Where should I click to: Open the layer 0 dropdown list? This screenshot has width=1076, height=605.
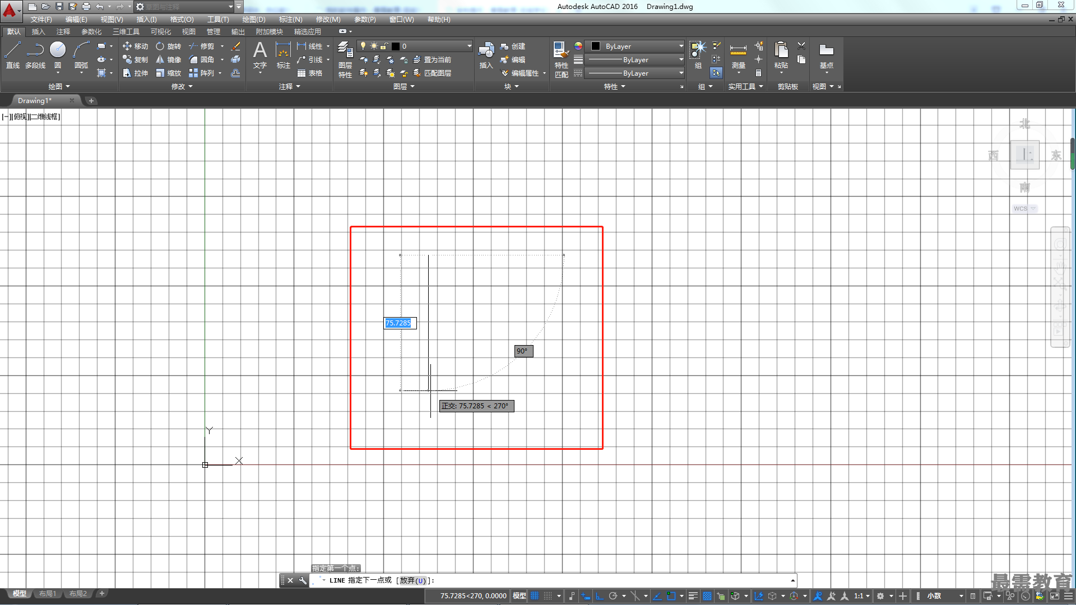(469, 46)
